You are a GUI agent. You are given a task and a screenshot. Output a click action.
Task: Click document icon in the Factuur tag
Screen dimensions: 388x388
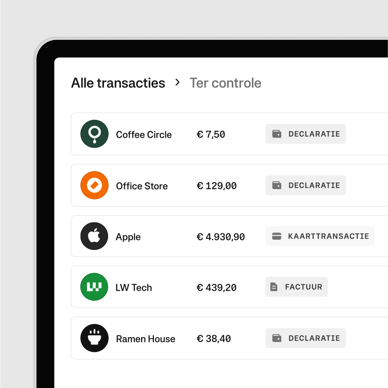(x=273, y=287)
